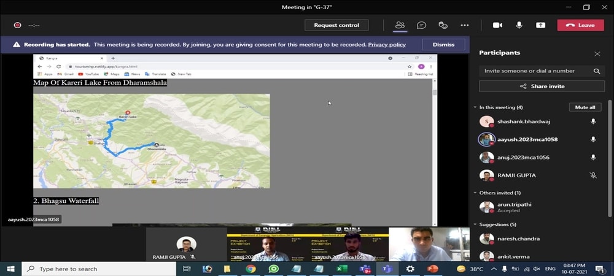614x276 pixels.
Task: Collapse the Suggestions section
Action: point(475,224)
